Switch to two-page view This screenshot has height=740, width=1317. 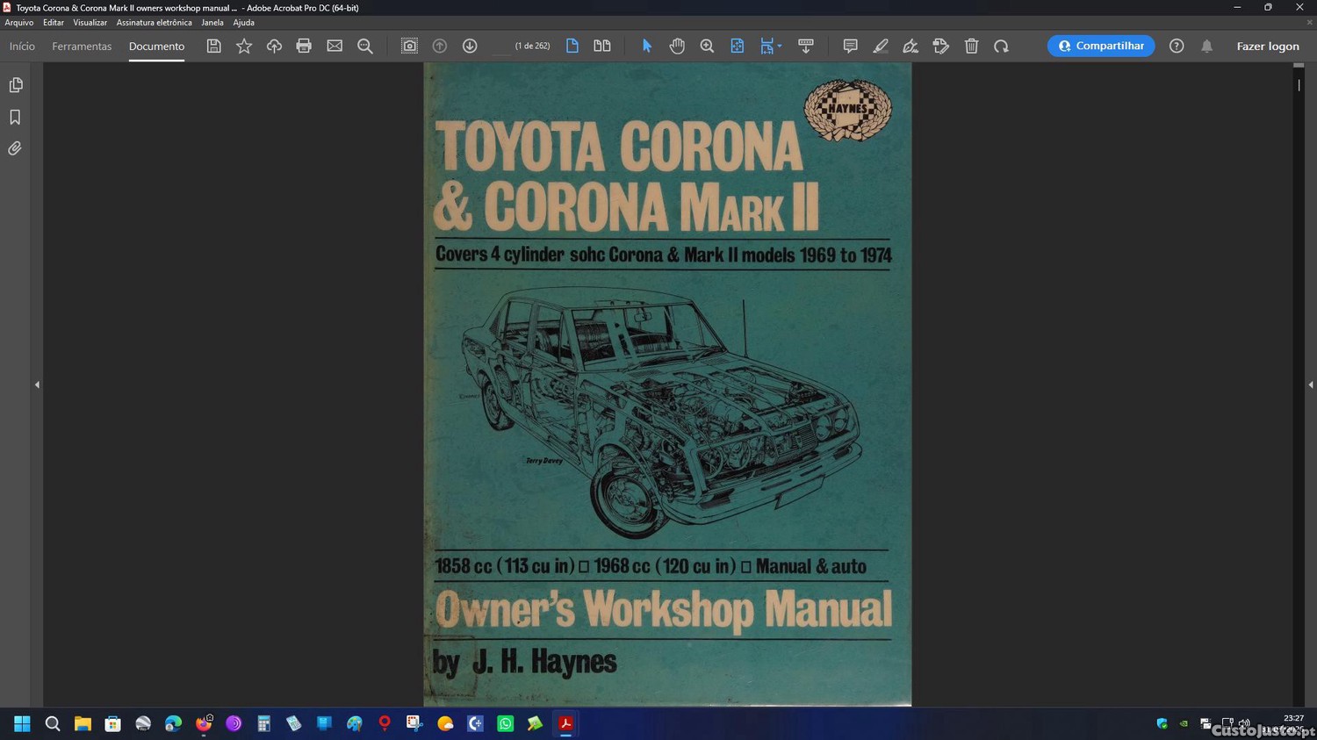602,46
